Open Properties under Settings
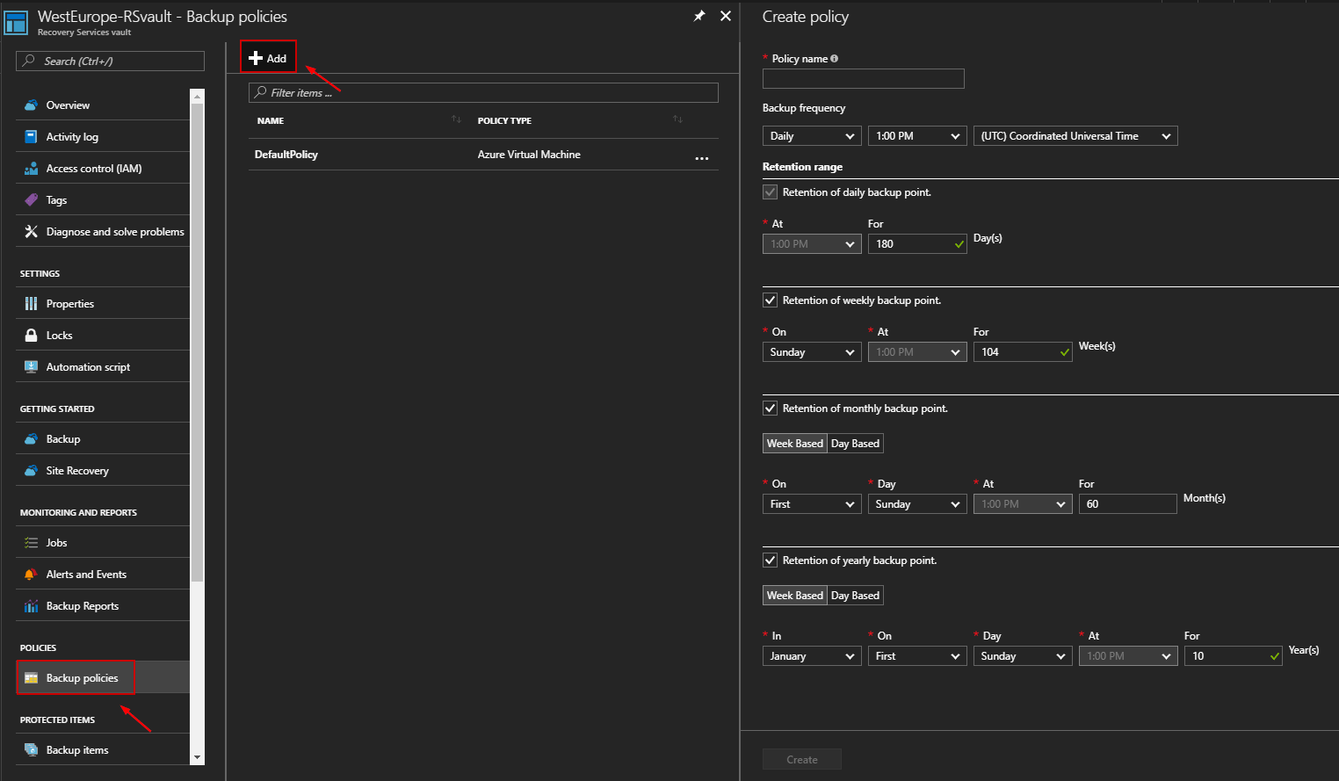Screen dimensions: 1339x781 pyautogui.click(x=103, y=304)
